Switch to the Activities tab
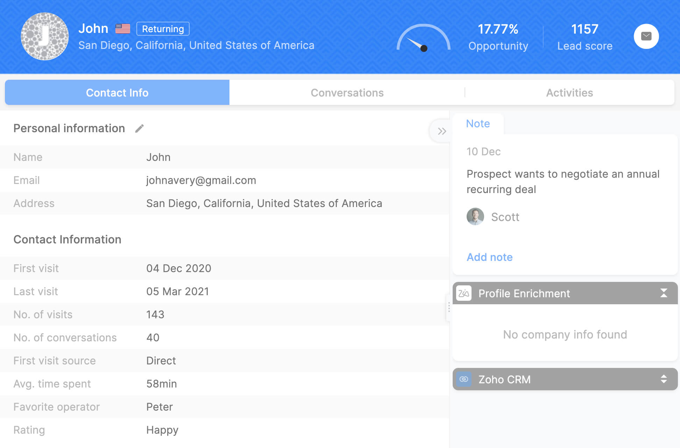The image size is (680, 448). pyautogui.click(x=569, y=92)
